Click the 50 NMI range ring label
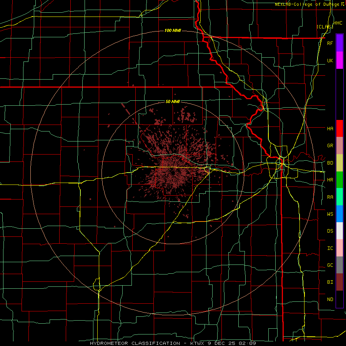346x346 pixels. [x=173, y=101]
